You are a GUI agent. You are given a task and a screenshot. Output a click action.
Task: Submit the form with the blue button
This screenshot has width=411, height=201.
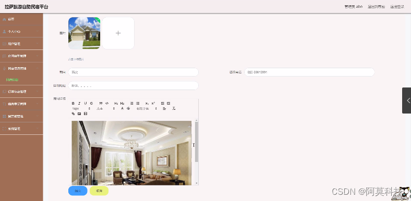(x=78, y=191)
